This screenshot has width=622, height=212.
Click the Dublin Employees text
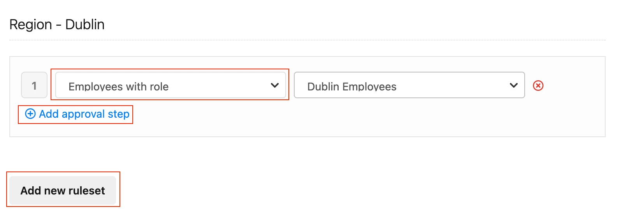click(x=352, y=87)
